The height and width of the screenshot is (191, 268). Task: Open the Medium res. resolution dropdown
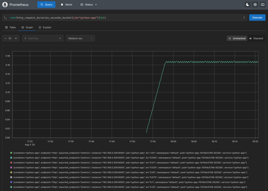[80, 38]
